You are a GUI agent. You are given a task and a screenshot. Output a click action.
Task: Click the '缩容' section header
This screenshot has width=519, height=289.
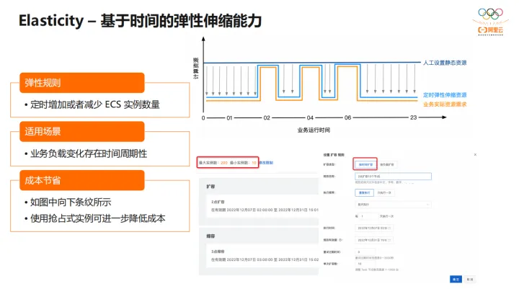[x=210, y=236]
